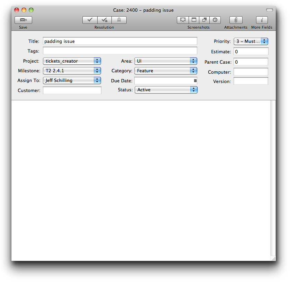Viewport: 290px width, 282px height.
Task: Click into the Estimate field
Action: (x=251, y=52)
